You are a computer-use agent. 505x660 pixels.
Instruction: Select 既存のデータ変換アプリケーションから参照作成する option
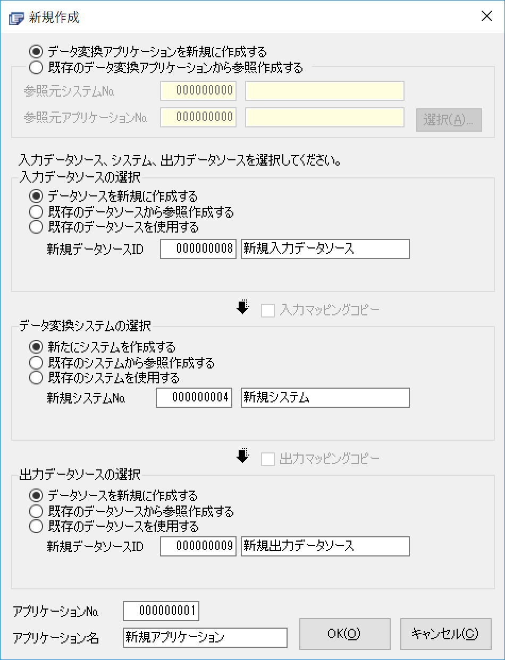36,67
